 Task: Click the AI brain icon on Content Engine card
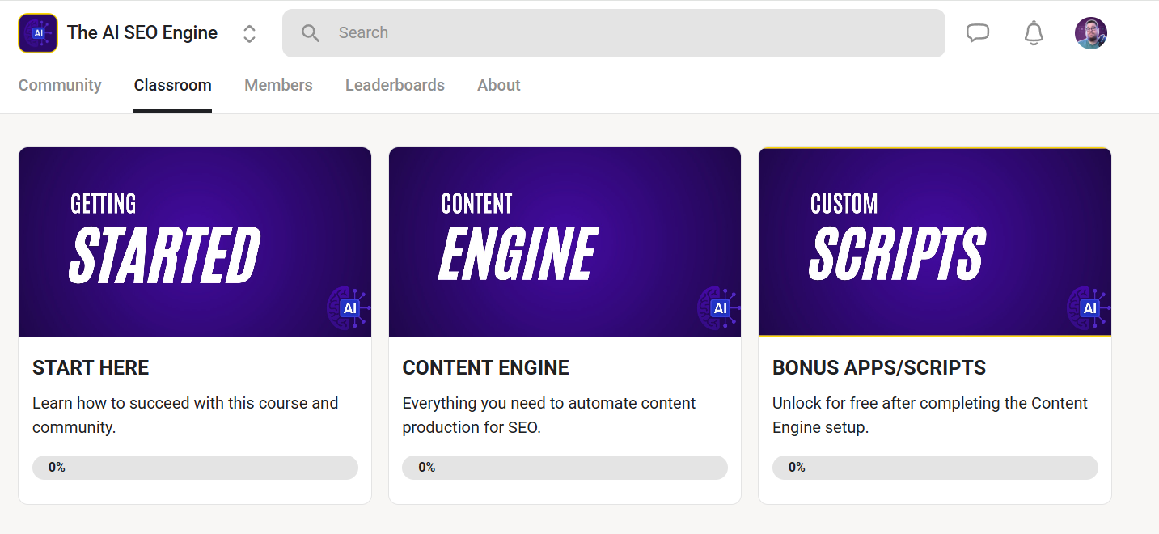tap(720, 307)
